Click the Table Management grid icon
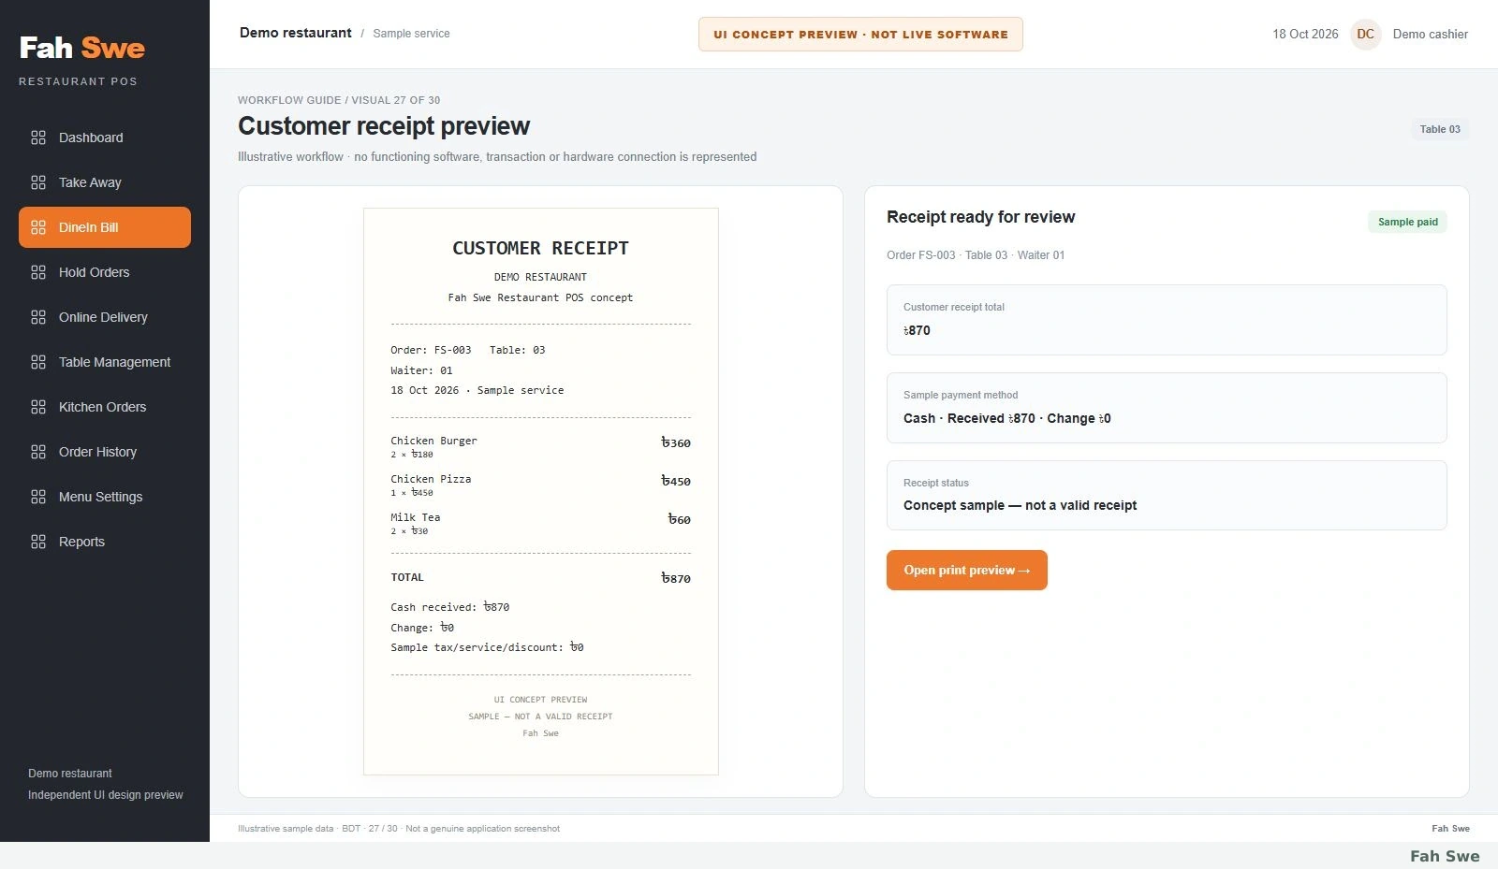The height and width of the screenshot is (869, 1498). tap(38, 362)
